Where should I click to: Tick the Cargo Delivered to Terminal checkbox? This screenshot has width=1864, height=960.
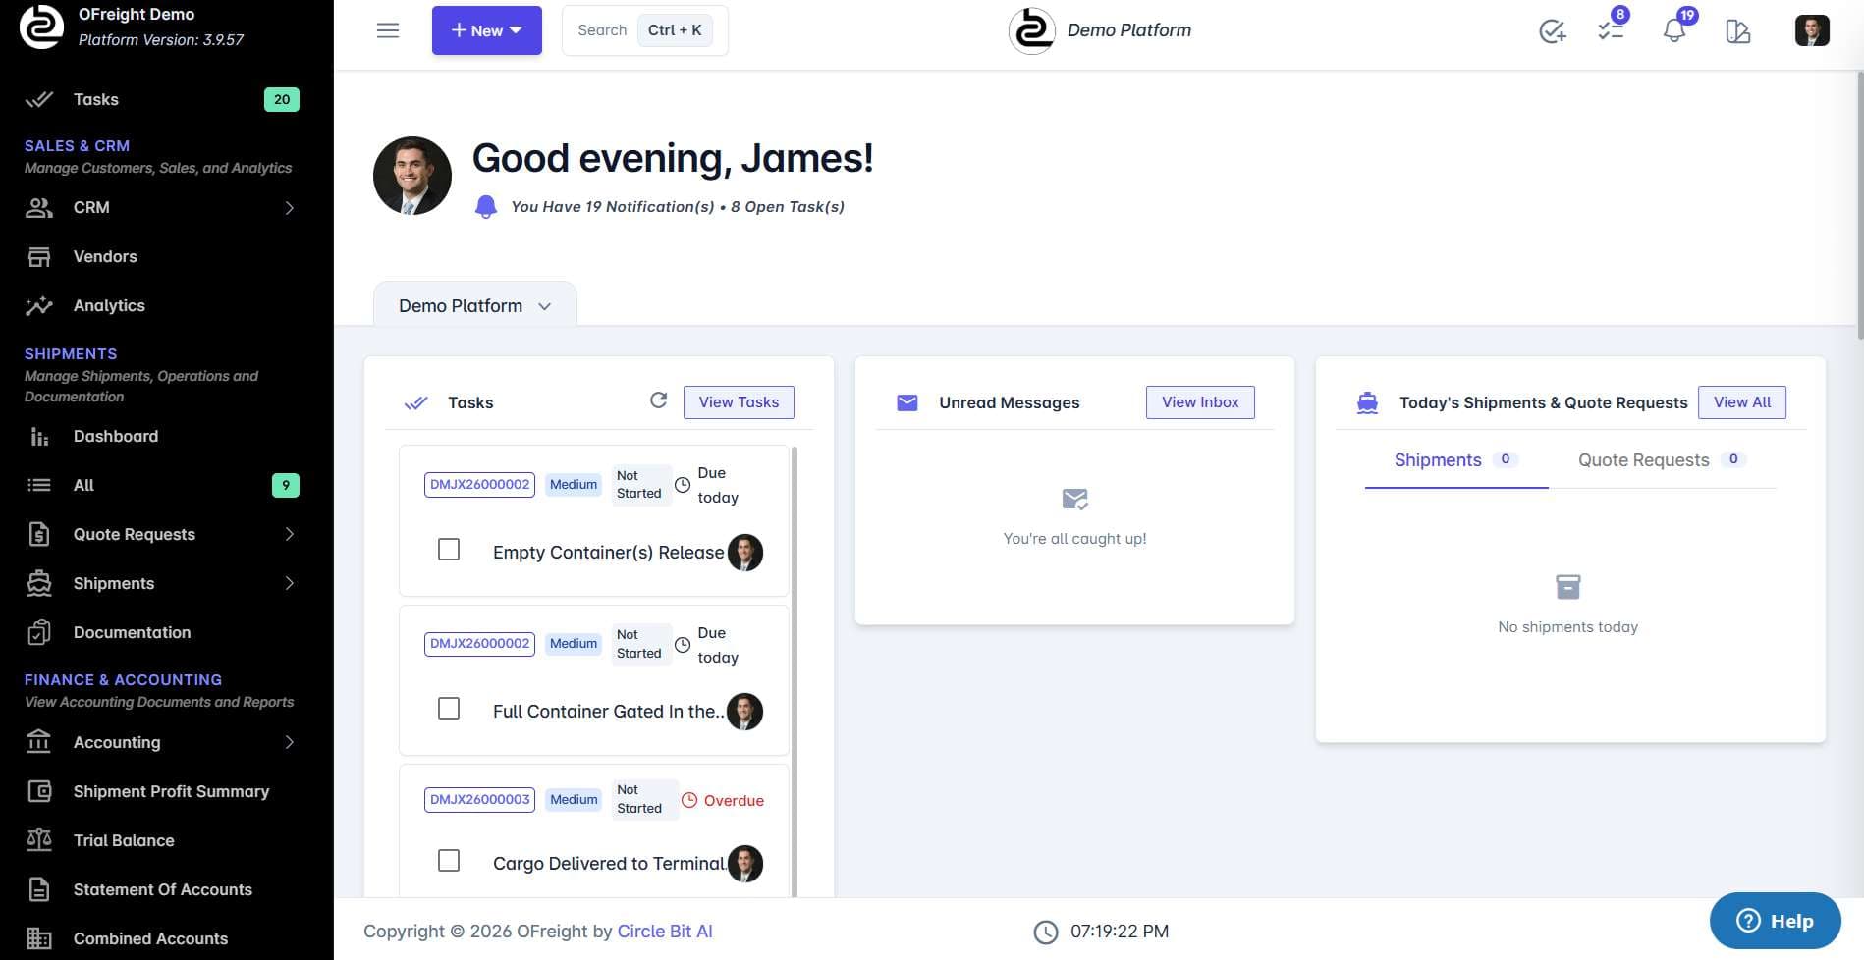pos(449,860)
